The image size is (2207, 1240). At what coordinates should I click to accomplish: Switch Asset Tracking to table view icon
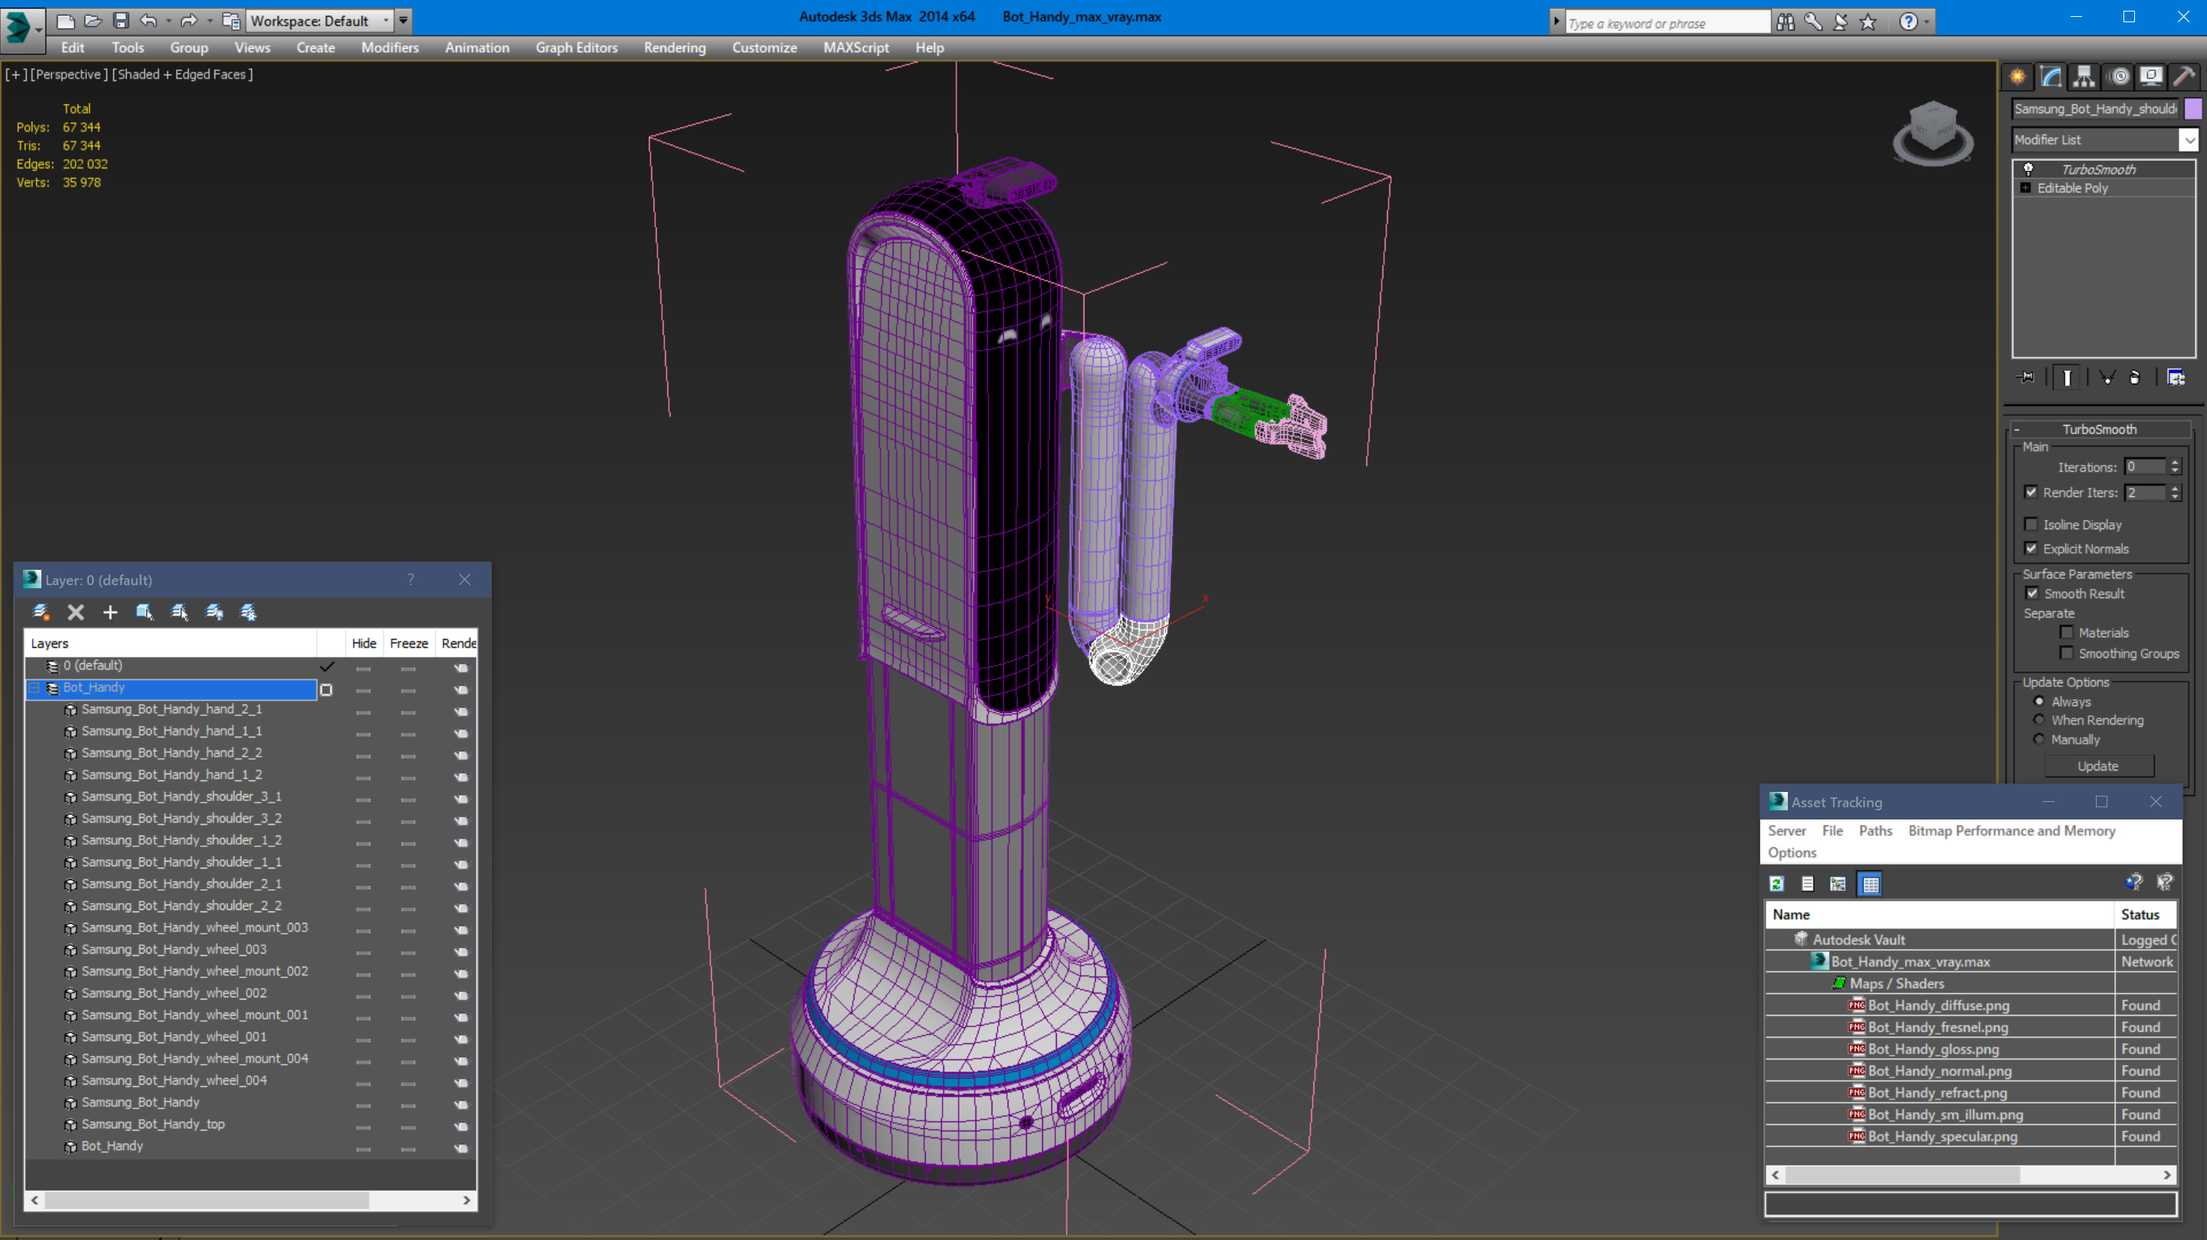point(1871,884)
